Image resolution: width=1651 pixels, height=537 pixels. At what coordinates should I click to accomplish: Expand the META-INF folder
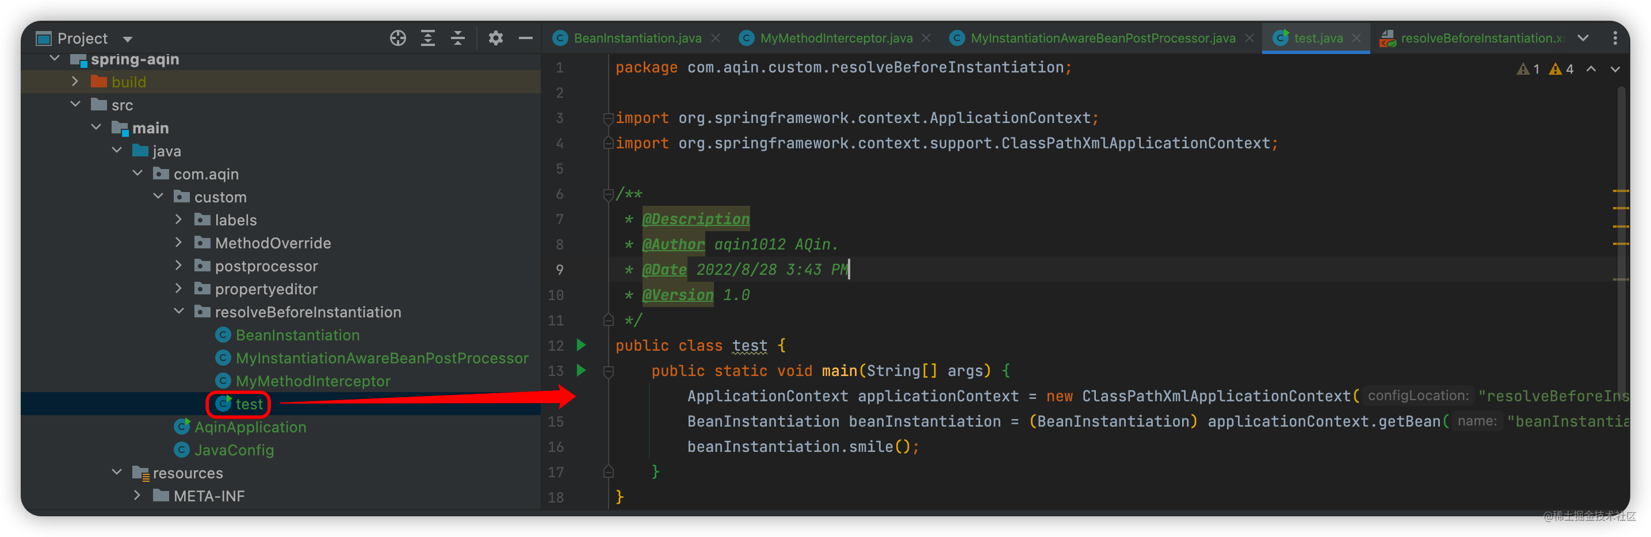138,496
